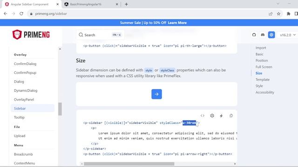Screen dimensions: 298x167
Task: Click the styleClass inline code tag
Action: (x=167, y=70)
